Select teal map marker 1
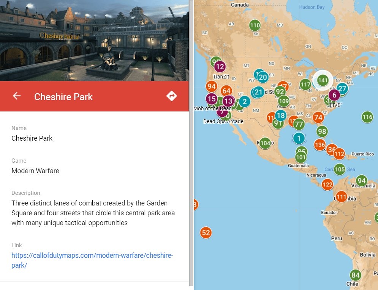This screenshot has height=290, width=378. 299,138
